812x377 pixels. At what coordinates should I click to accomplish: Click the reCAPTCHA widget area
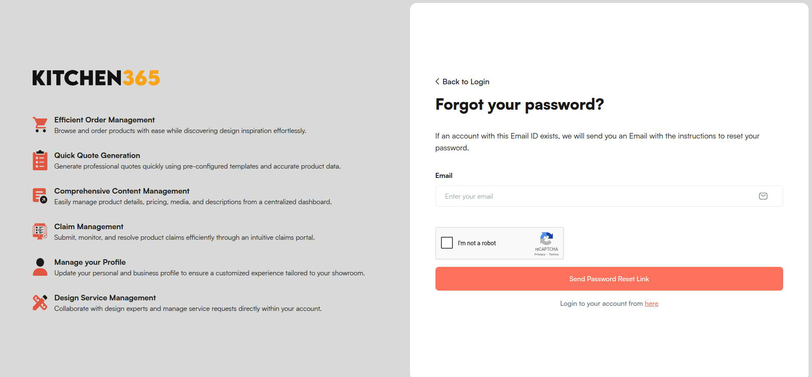tap(499, 243)
